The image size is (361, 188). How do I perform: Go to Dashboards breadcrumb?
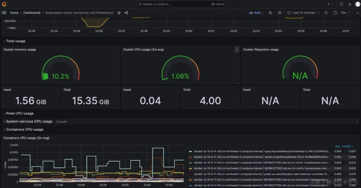32,13
